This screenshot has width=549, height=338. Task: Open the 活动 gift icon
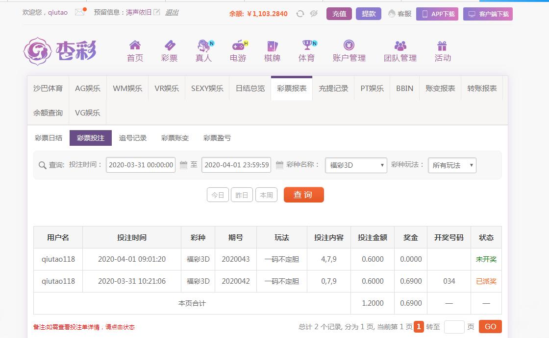[442, 46]
